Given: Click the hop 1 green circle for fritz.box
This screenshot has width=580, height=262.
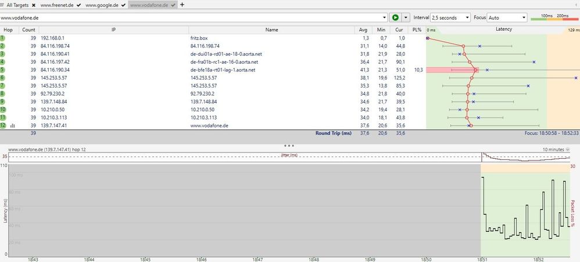Looking at the screenshot, I should point(2,38).
